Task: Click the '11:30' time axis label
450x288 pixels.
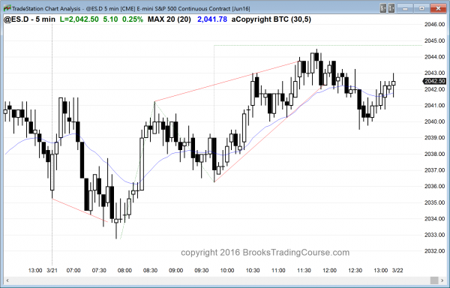Action: (x=304, y=270)
